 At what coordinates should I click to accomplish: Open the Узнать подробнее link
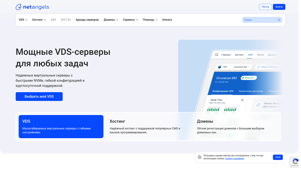click(234, 158)
